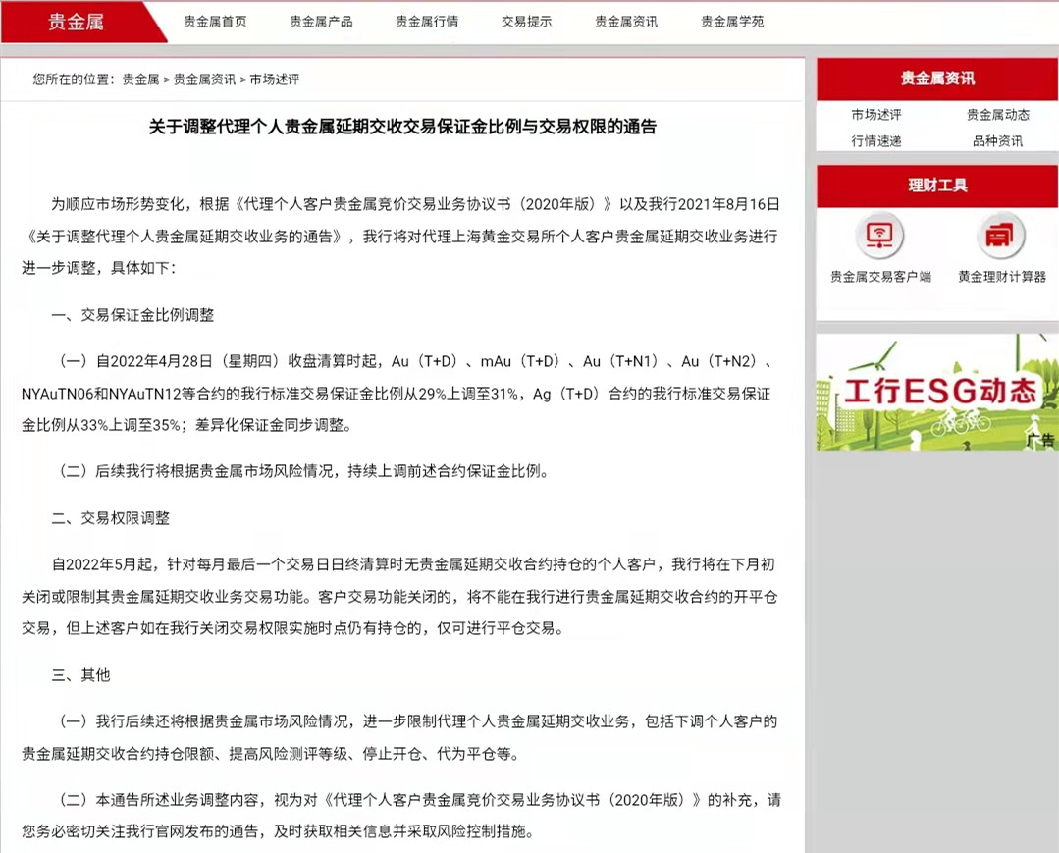Click the precious metals trading client icon
1059x853 pixels.
[x=879, y=236]
